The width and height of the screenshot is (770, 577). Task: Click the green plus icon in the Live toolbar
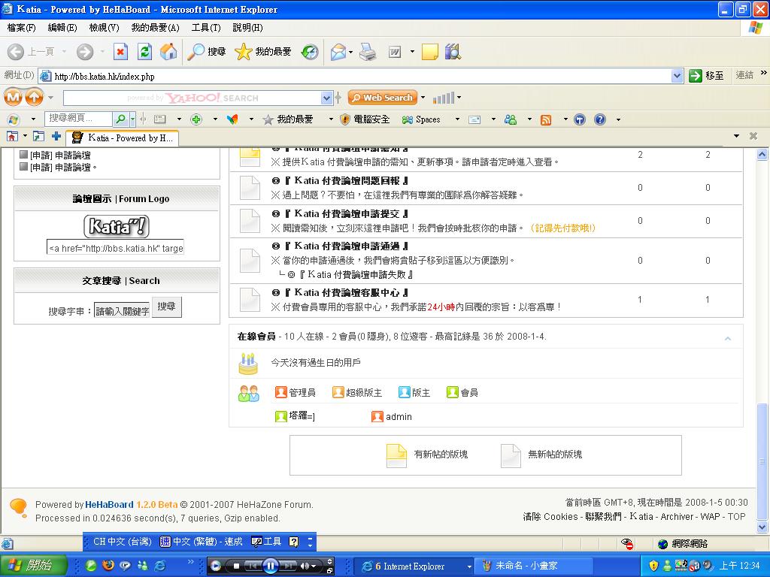[x=196, y=119]
